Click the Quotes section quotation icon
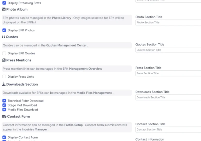The width and height of the screenshot is (201, 141). tap(3, 37)
